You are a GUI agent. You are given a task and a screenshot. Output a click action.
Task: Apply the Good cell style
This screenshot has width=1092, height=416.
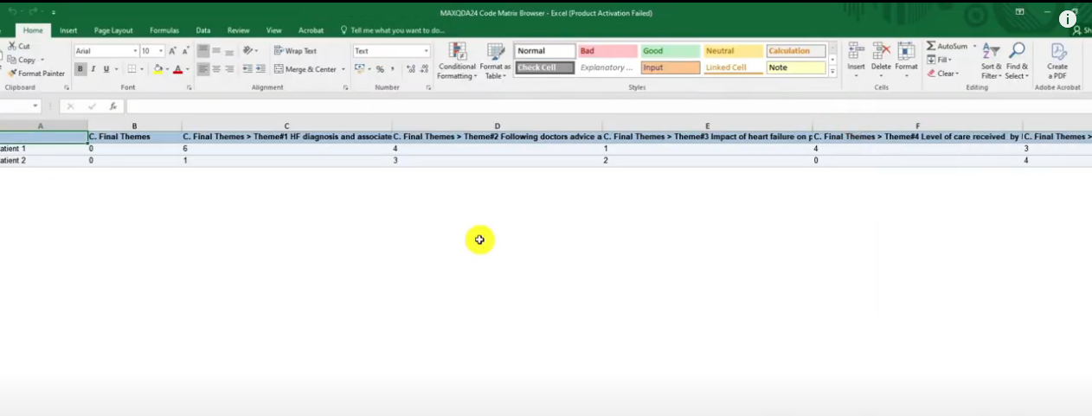pyautogui.click(x=669, y=51)
